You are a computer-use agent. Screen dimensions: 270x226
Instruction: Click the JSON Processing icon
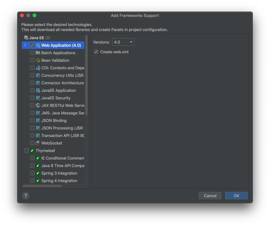point(38,128)
